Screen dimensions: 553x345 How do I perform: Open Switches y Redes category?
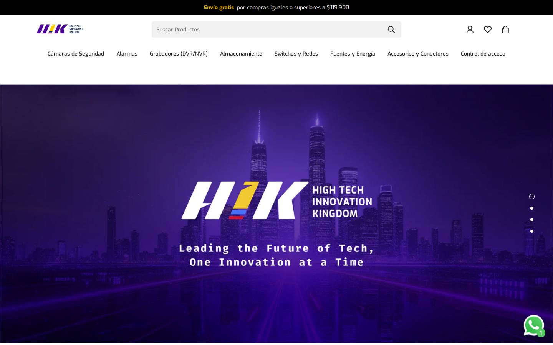coord(296,54)
